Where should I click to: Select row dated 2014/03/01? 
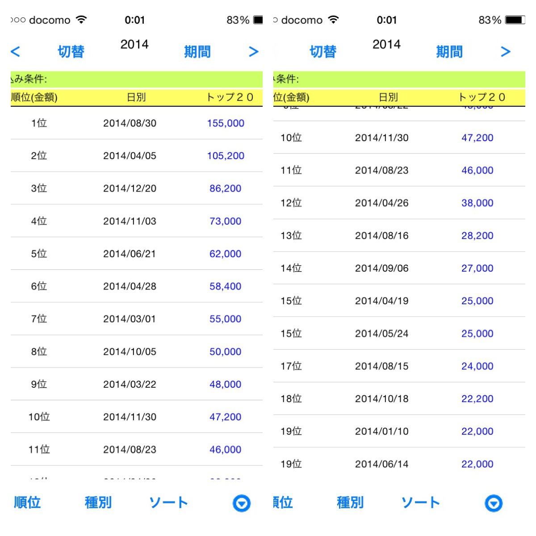coord(137,319)
